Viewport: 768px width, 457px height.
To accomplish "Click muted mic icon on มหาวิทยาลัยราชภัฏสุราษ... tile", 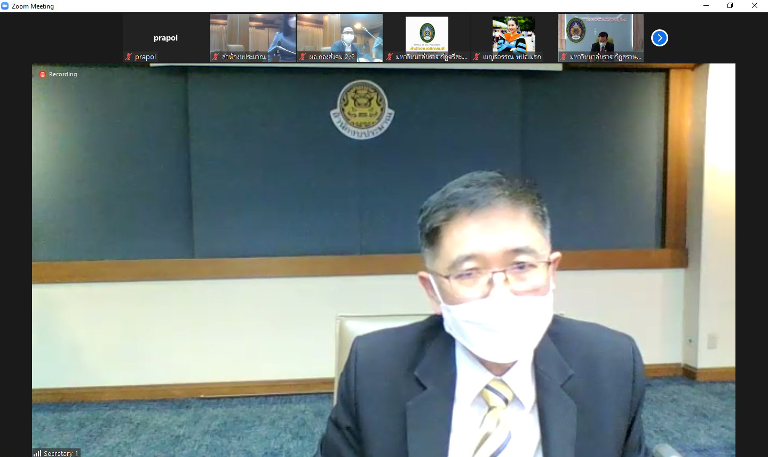I will (564, 57).
